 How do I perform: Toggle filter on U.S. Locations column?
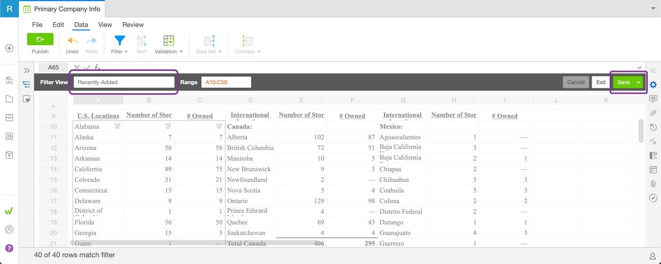coord(117,126)
